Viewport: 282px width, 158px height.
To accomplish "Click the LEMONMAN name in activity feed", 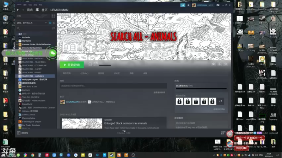I will [x=72, y=102].
